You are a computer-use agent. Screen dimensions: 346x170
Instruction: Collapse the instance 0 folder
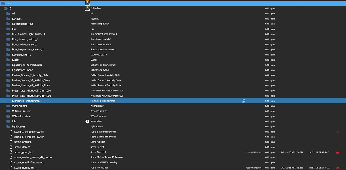(6, 8)
